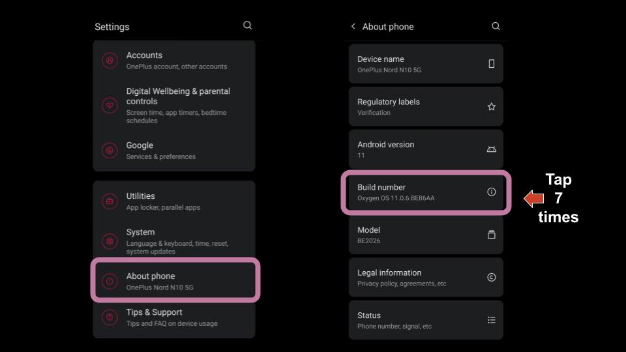Tap the About phone info icon
Viewport: 626px width, 352px height.
(x=110, y=281)
